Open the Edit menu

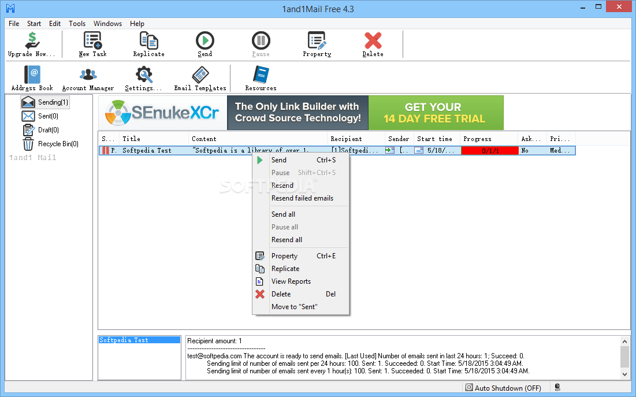[55, 24]
